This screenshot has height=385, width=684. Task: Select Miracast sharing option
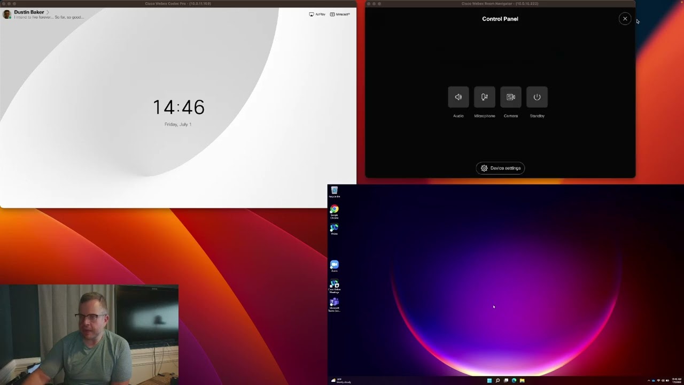coord(340,14)
